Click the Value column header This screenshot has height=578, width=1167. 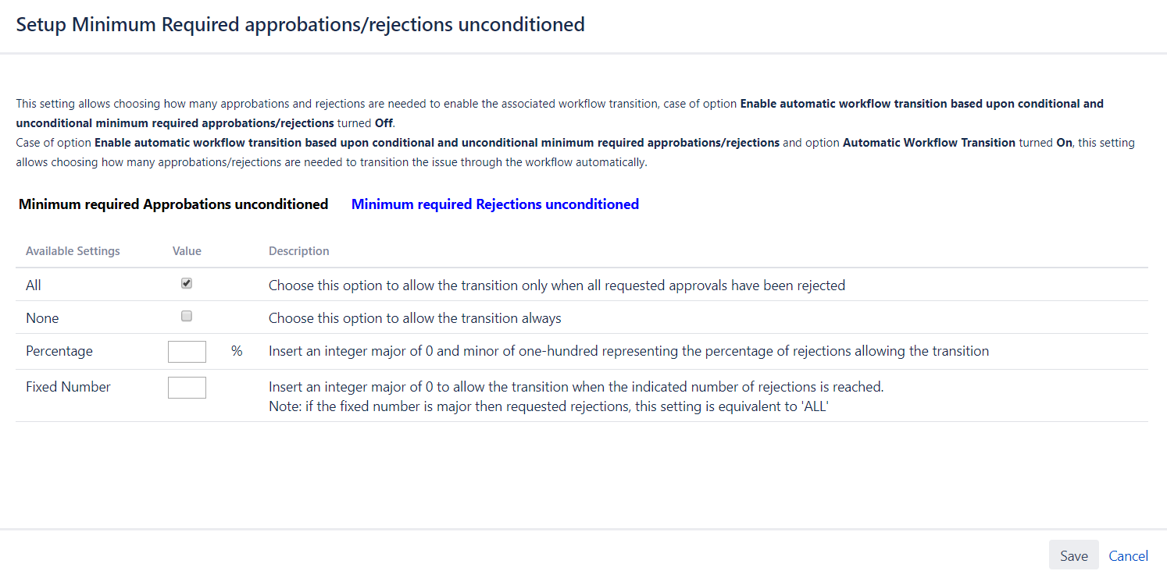(x=187, y=251)
